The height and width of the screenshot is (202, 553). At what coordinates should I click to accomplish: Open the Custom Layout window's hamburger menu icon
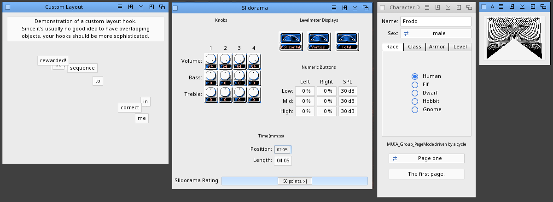tap(120, 7)
